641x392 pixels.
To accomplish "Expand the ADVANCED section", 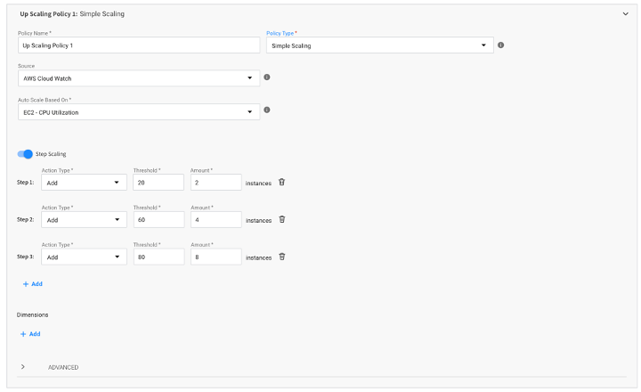I will pos(23,366).
